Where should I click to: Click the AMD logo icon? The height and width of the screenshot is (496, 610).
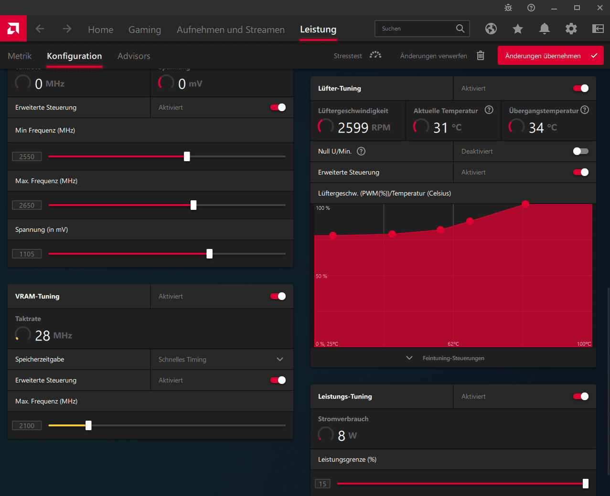click(x=13, y=29)
